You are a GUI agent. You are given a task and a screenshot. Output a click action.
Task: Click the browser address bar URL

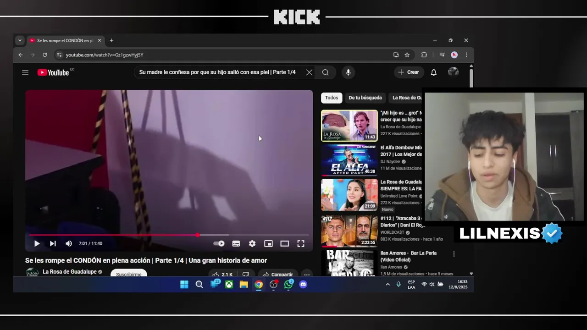click(x=105, y=55)
